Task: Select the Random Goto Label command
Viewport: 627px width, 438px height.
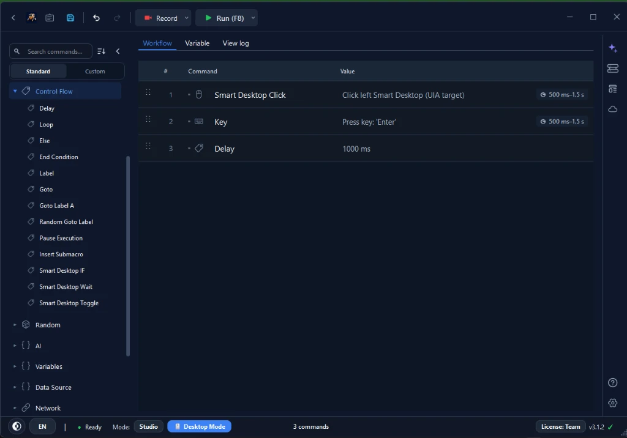Action: coord(66,221)
